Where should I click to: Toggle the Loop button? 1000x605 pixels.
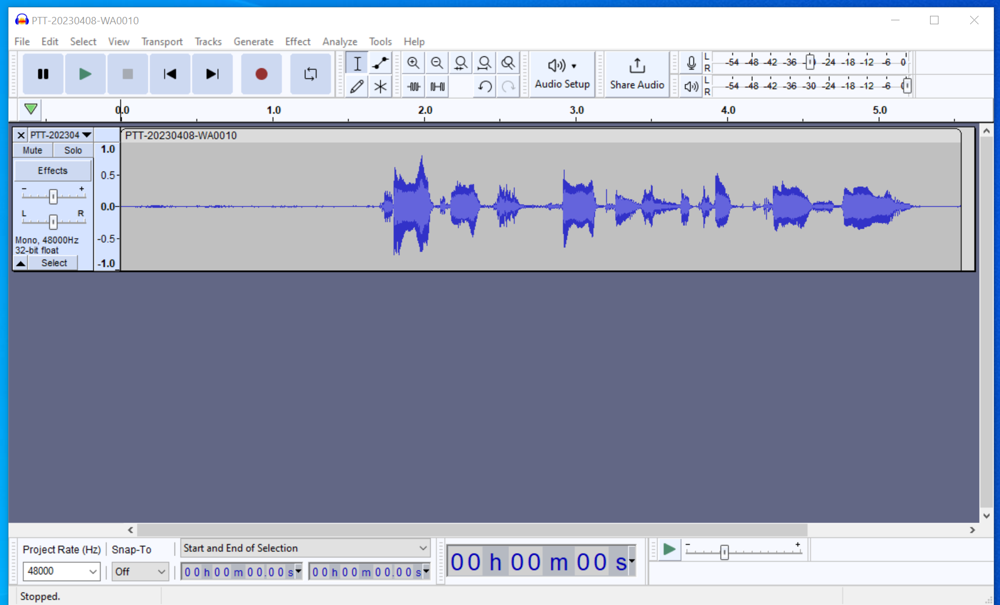(310, 74)
